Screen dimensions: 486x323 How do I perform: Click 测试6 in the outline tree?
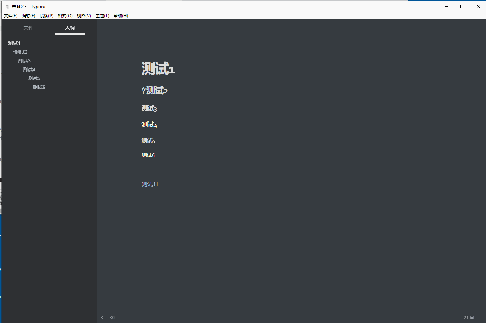tap(39, 87)
